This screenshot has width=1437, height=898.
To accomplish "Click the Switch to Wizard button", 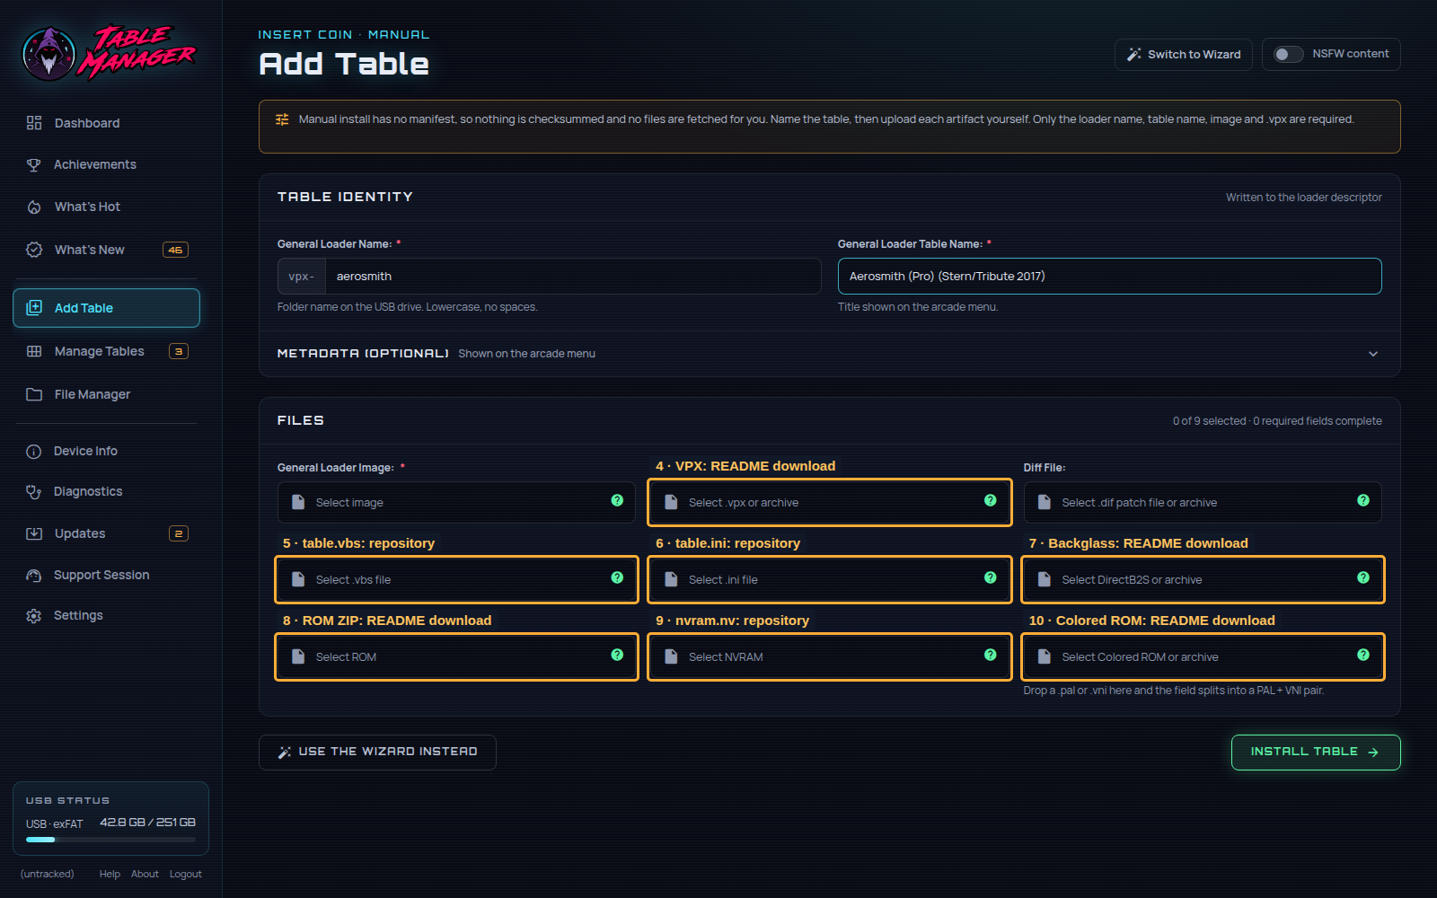I will click(x=1185, y=54).
